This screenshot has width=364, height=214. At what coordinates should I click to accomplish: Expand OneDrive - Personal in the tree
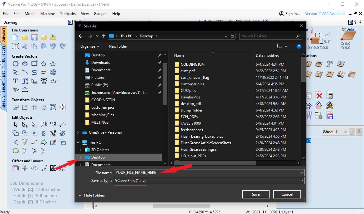pos(78,132)
